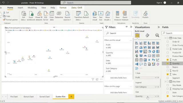The image size is (183, 103).
Task: Expand the Order Date hierarchy
Action: tap(165, 38)
